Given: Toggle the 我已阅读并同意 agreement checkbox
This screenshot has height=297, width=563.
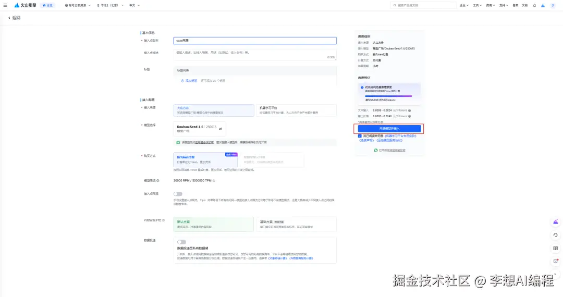Looking at the screenshot, I should click(360, 136).
